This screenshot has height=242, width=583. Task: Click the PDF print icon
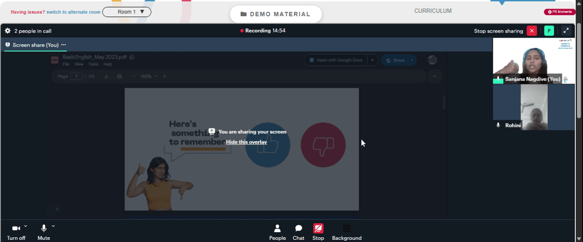(x=119, y=76)
